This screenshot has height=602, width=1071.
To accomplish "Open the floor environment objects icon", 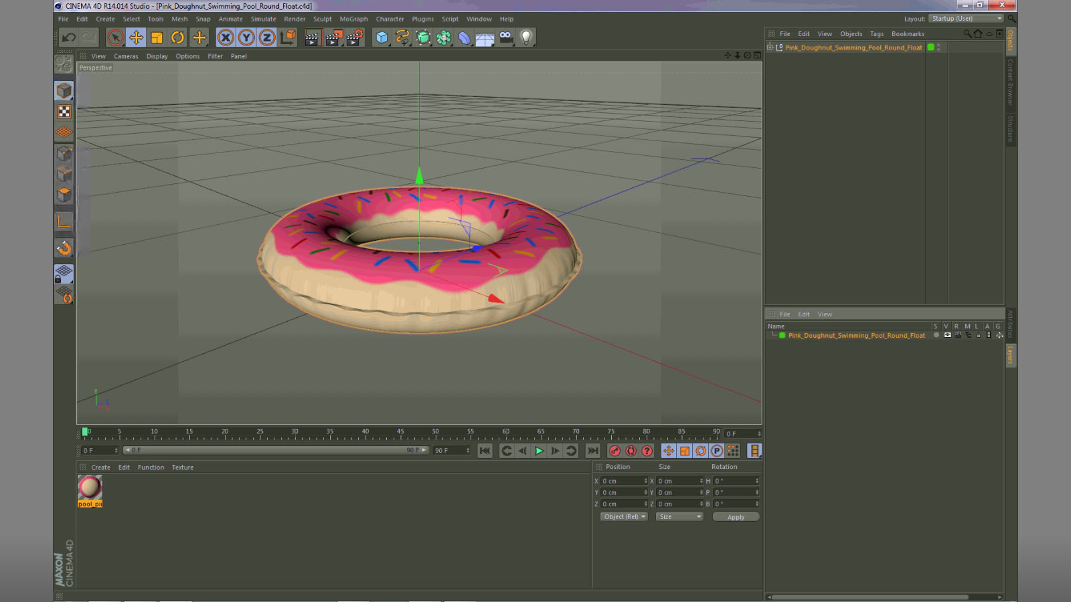I will (485, 37).
